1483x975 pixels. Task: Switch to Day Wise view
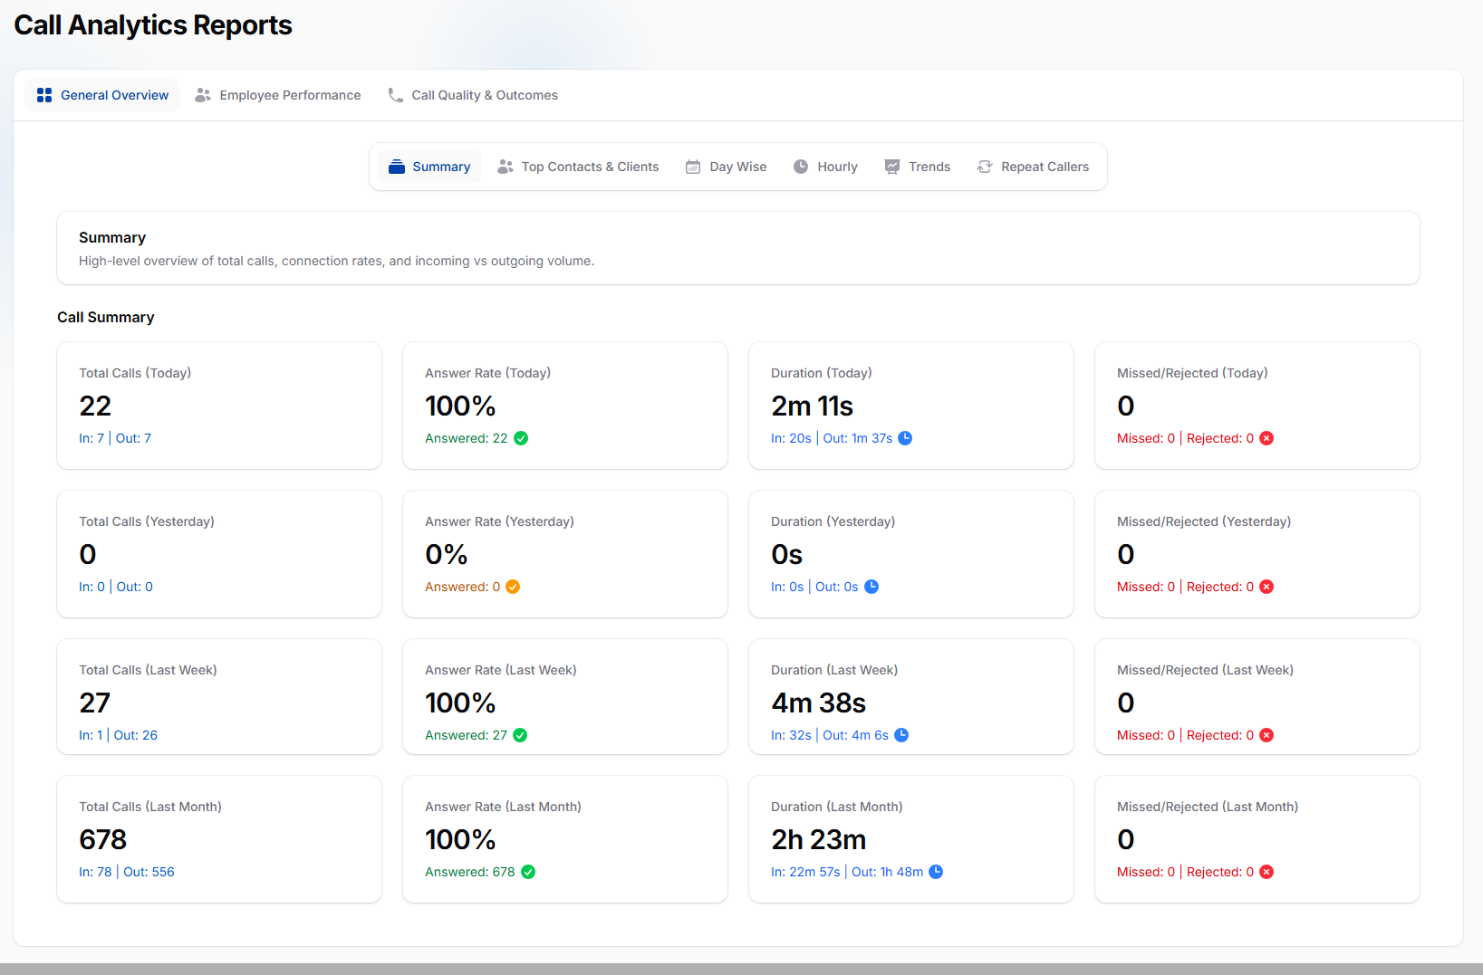tap(727, 167)
